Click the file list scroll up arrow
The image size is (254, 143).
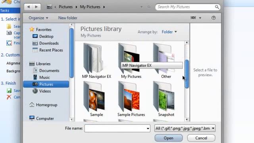(187, 43)
